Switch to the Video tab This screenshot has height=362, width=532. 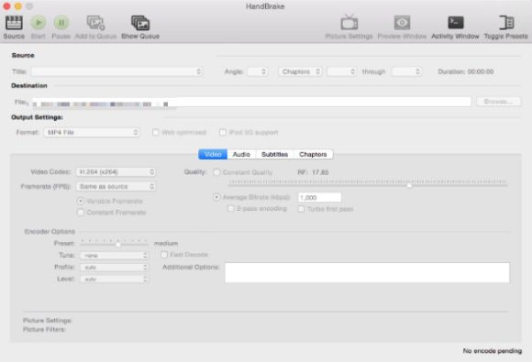coord(213,154)
